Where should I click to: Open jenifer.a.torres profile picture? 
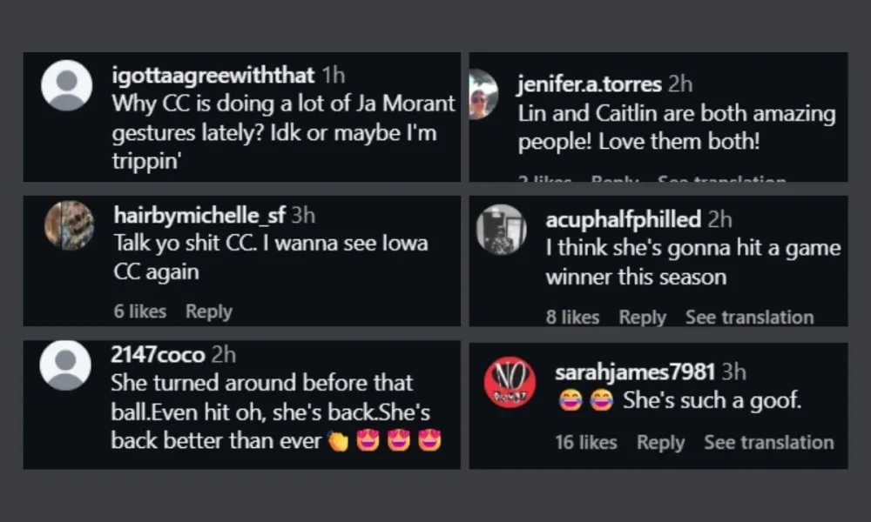click(483, 95)
